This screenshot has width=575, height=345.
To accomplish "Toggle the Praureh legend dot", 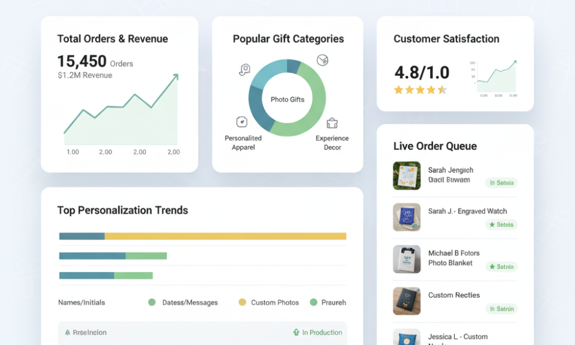I will coord(313,302).
